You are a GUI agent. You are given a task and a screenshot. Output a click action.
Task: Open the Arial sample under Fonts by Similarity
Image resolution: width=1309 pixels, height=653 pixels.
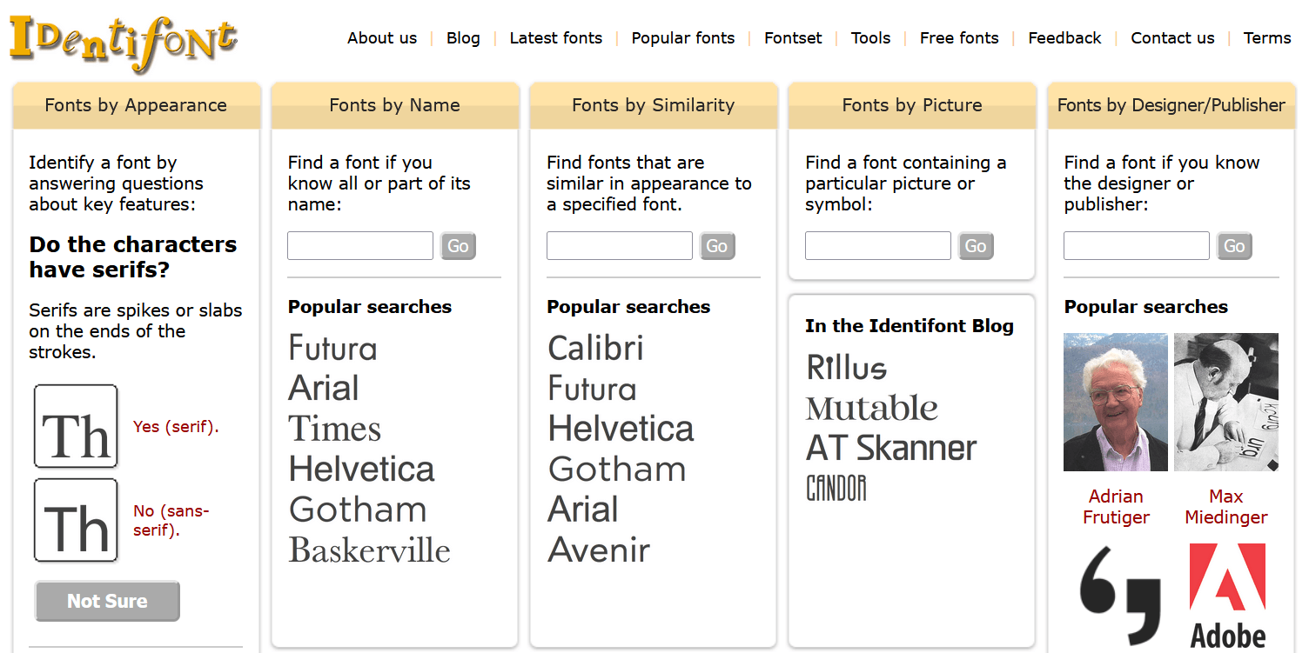tap(583, 510)
